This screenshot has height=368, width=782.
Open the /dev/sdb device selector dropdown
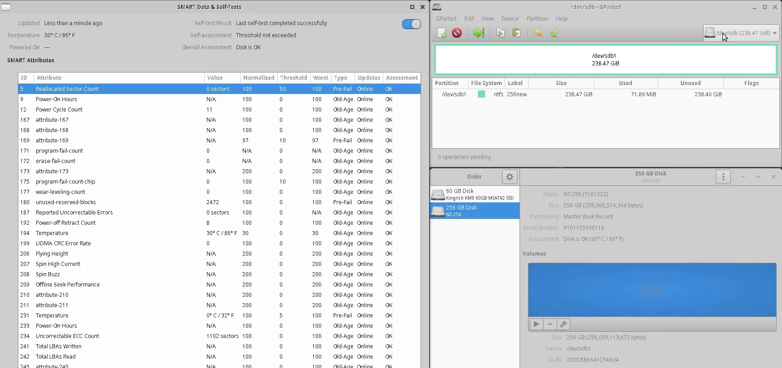(741, 33)
